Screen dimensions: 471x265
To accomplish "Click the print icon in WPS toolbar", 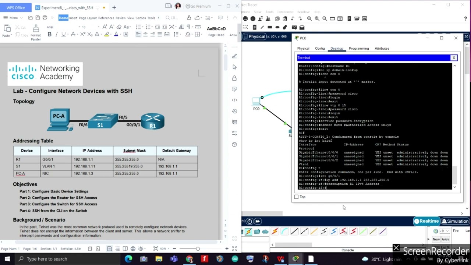I will pos(45,18).
